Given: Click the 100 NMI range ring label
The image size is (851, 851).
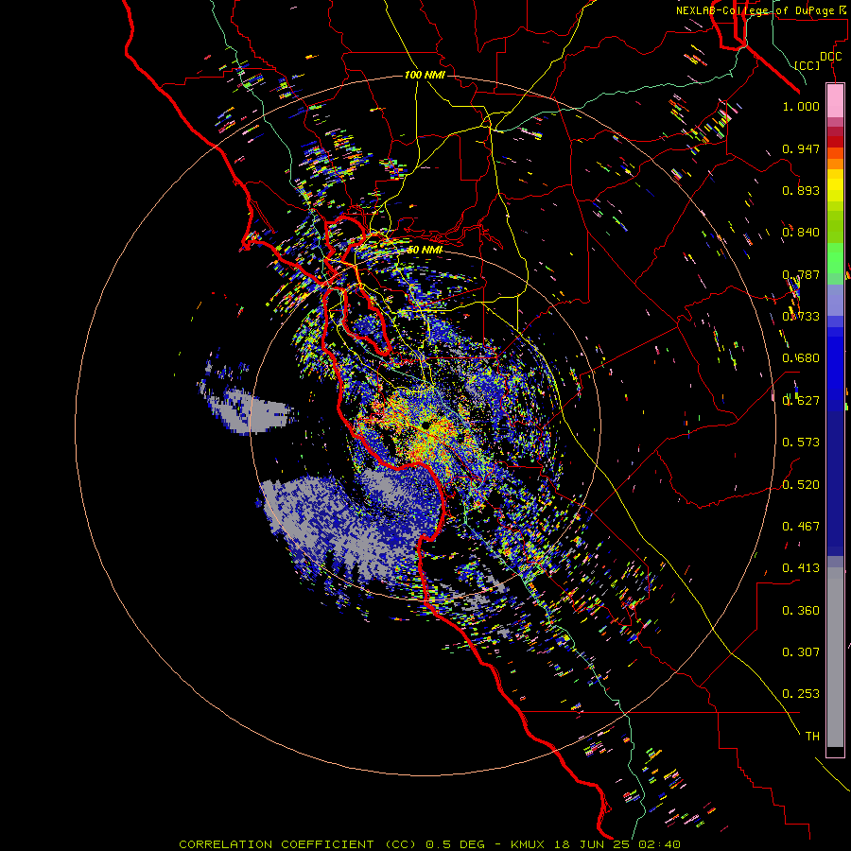Looking at the screenshot, I should tap(425, 75).
